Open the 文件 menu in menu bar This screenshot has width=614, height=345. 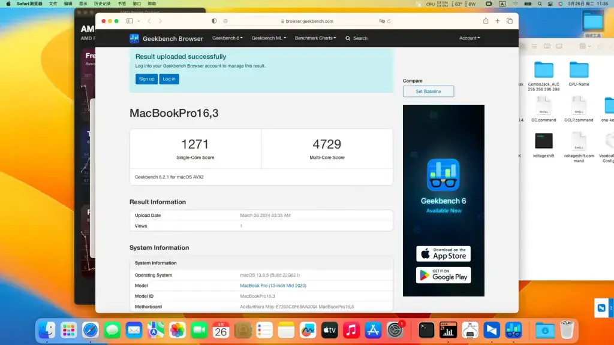[53, 4]
